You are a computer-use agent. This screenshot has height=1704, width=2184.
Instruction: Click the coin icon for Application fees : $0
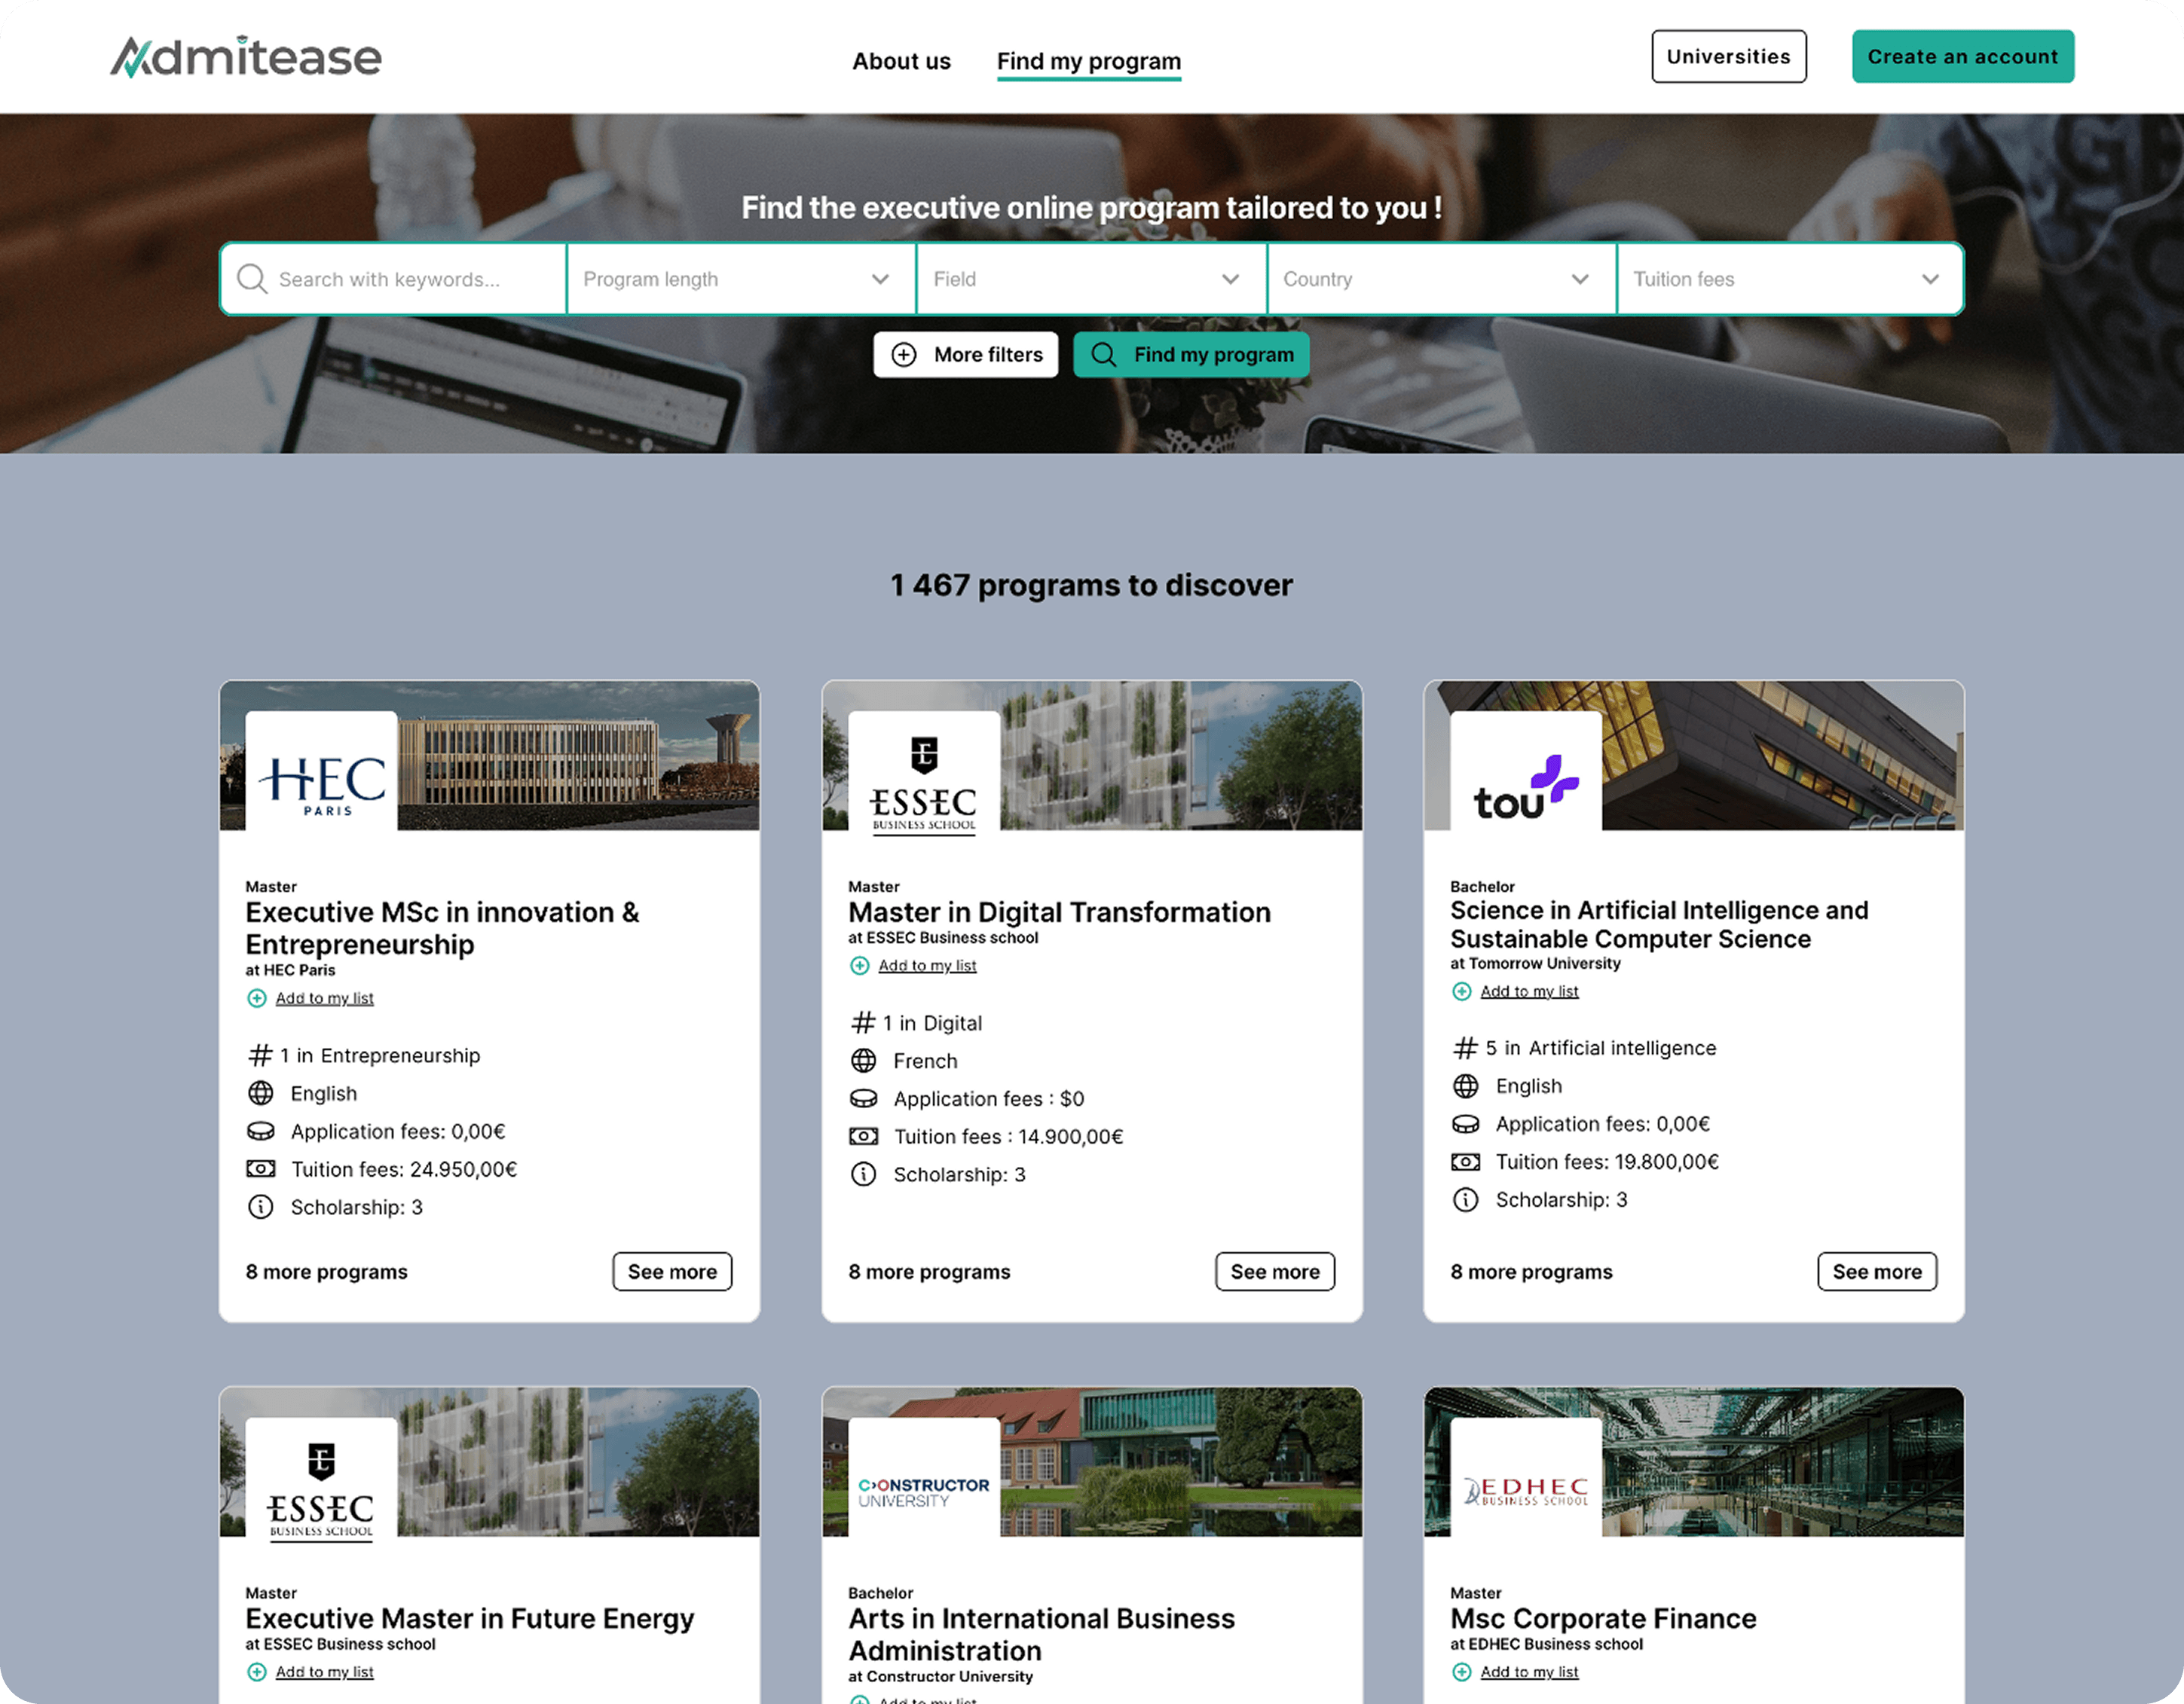pyautogui.click(x=864, y=1098)
